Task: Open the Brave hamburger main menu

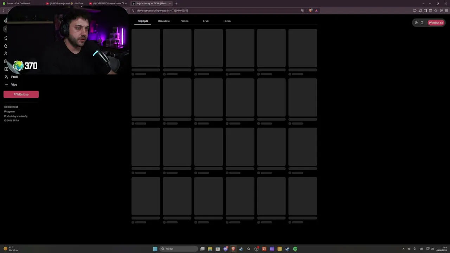Action: click(x=446, y=11)
